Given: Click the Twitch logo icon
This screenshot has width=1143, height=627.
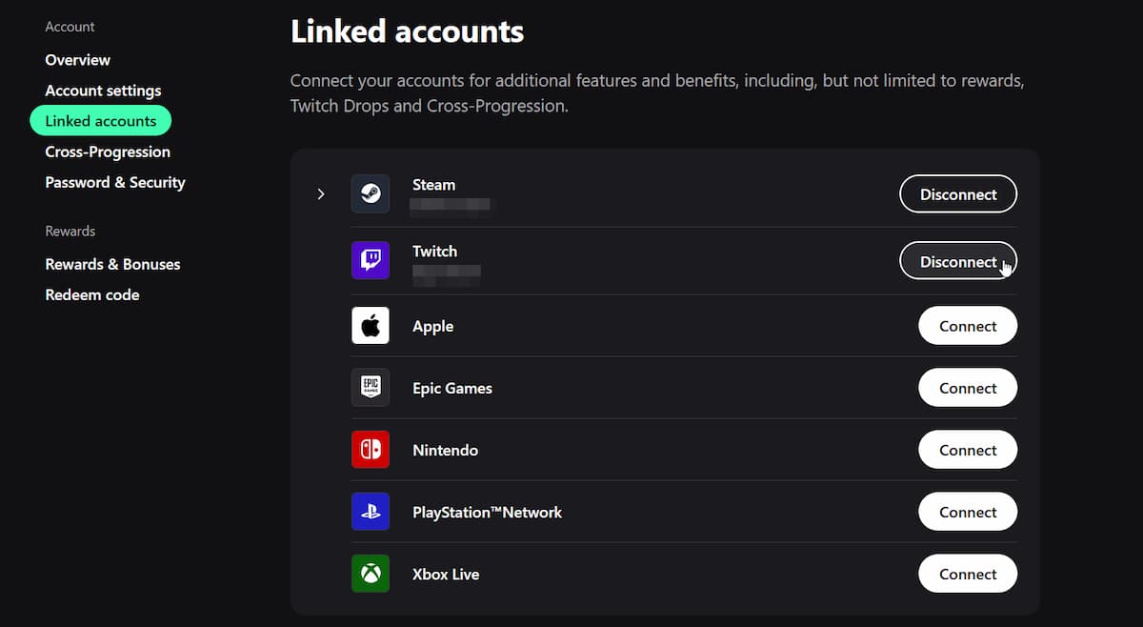Looking at the screenshot, I should [370, 260].
